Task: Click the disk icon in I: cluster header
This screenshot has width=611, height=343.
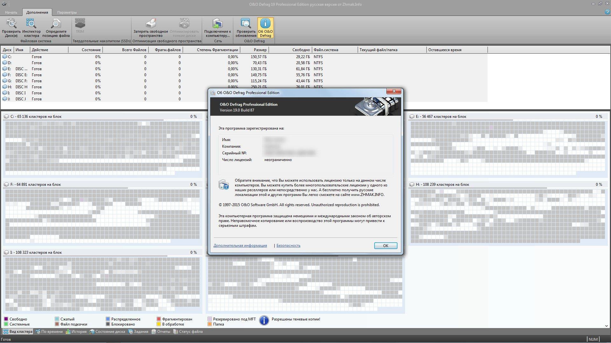Action: click(x=6, y=252)
